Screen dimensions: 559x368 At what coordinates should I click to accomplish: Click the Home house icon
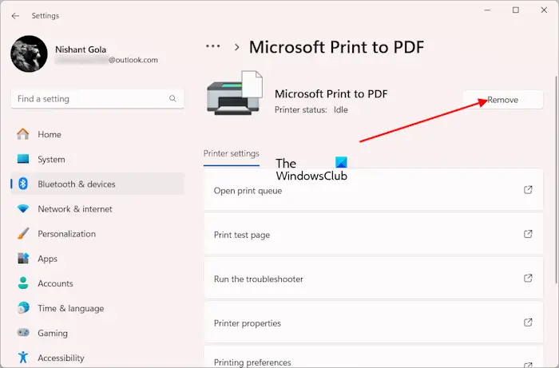pyautogui.click(x=23, y=134)
